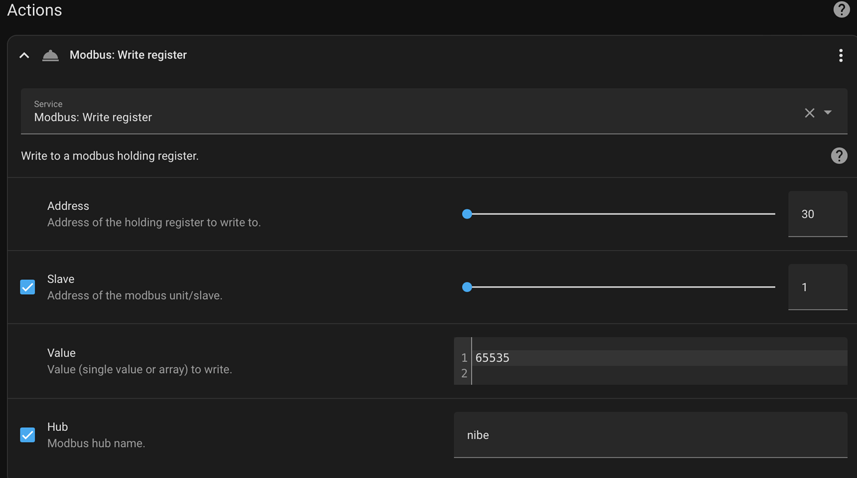
Task: Click the Modbus: Write register action title
Action: click(x=128, y=55)
